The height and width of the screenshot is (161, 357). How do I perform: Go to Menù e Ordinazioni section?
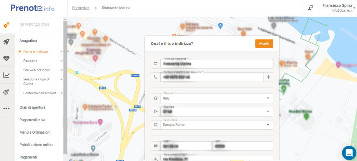click(x=35, y=132)
